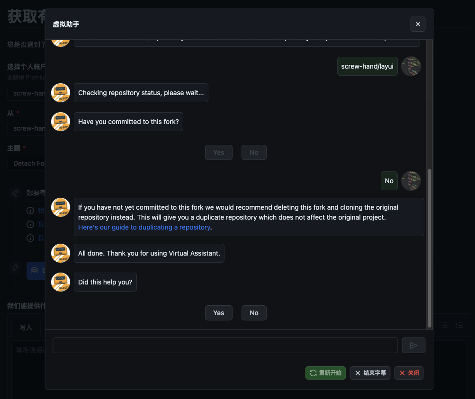Answer Yes to "Did this help you?"
Screen dimensions: 475x399
(218, 313)
